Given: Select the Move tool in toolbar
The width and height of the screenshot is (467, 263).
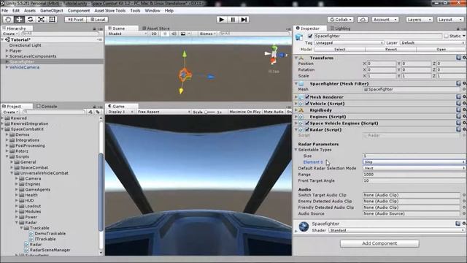Looking at the screenshot, I should 19,20.
